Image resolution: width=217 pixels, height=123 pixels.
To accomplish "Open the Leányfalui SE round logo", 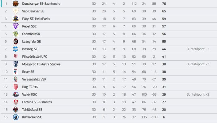I will [x=15, y=41].
